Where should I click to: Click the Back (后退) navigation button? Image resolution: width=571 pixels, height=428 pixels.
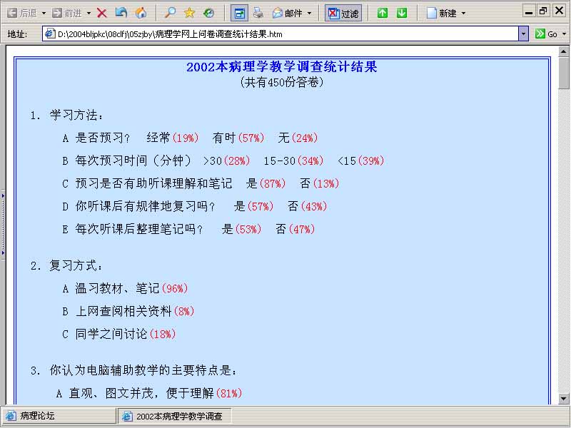(22, 14)
